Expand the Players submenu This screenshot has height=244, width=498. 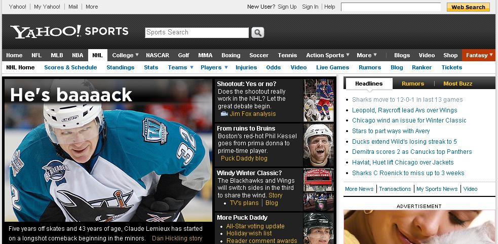coord(214,67)
